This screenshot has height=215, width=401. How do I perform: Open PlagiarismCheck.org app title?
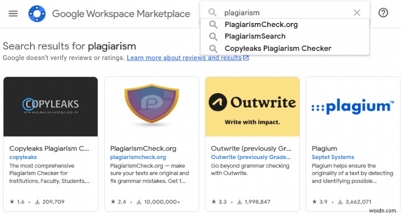tap(143, 148)
